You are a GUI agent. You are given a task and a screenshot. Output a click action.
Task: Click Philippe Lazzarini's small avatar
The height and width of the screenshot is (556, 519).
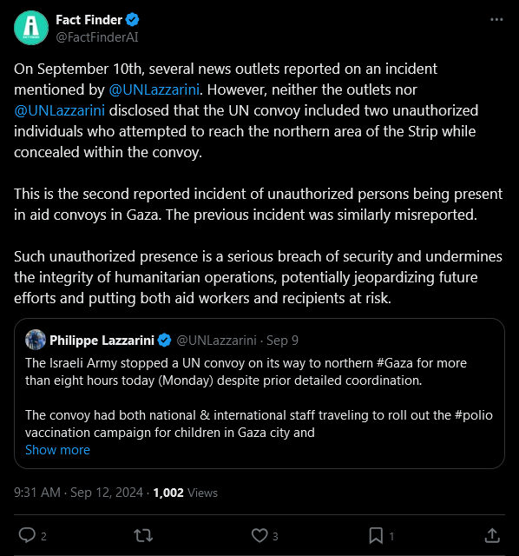coord(36,340)
